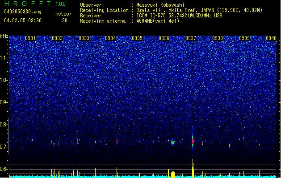The image size is (281, 178).
Task: Click the 'Receiving Location' label
Action: 104,10
